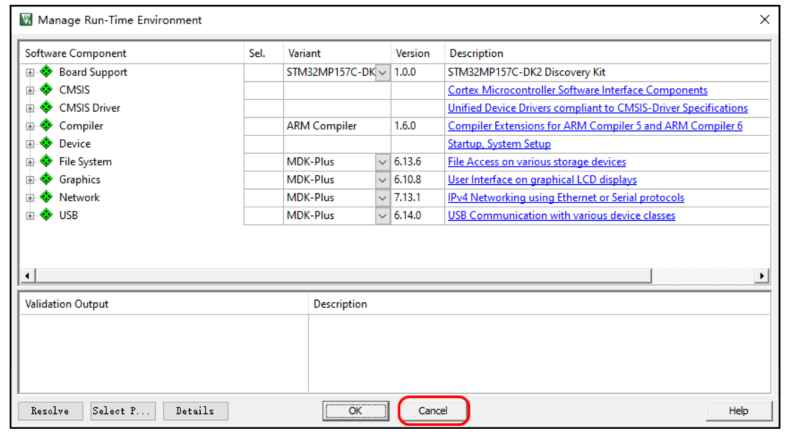
Task: Select the File System tree label
Action: click(85, 163)
